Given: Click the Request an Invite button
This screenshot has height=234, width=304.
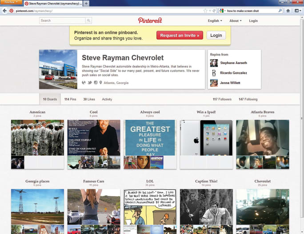Looking at the screenshot, I should point(180,35).
